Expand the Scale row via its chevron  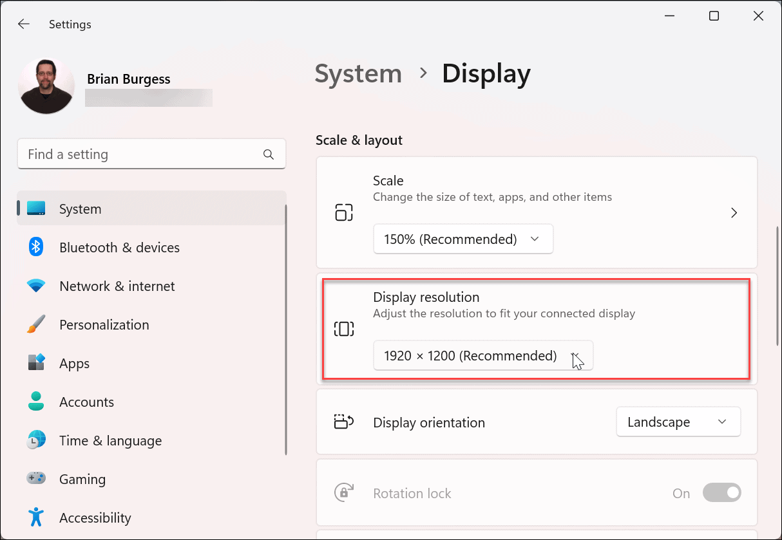tap(734, 212)
